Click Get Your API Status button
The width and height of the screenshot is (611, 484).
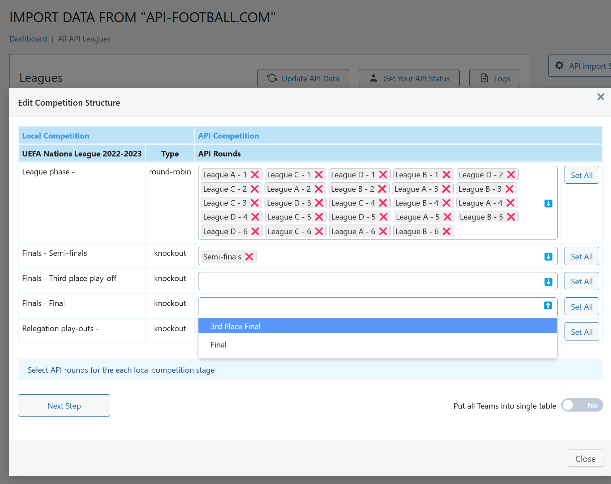(x=409, y=78)
